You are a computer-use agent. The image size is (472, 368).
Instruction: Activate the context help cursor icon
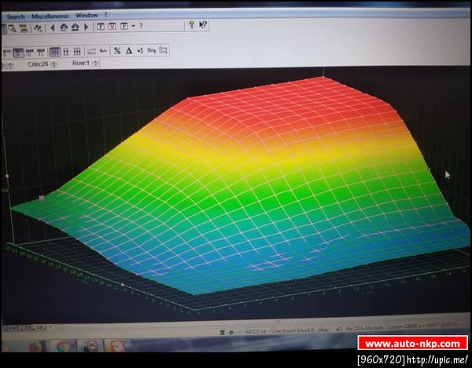click(203, 25)
